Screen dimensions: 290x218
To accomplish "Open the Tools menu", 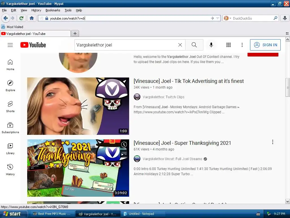I will (68, 10).
